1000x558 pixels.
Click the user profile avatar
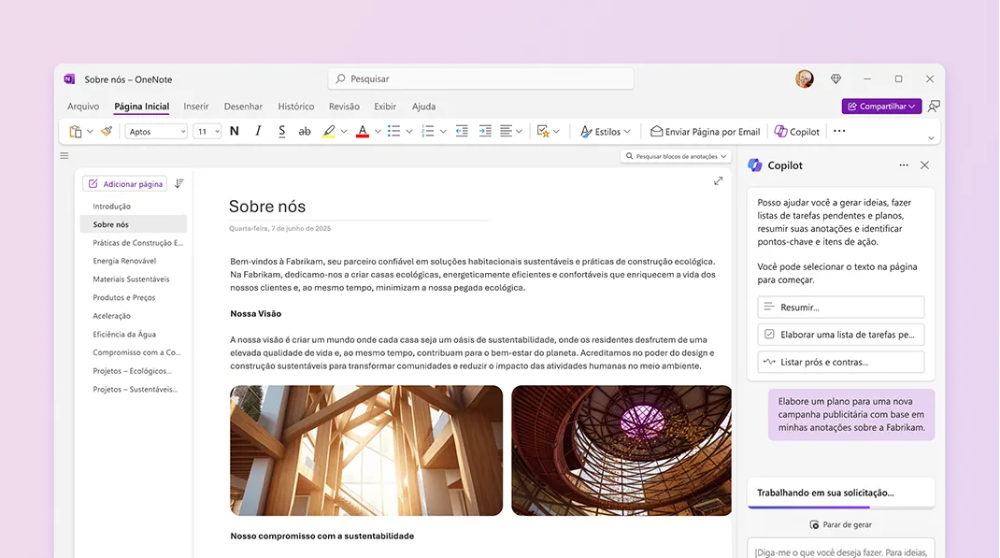[x=805, y=79]
